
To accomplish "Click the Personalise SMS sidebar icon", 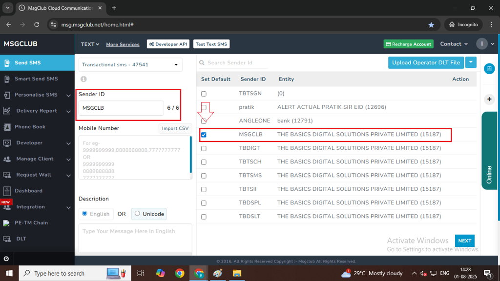I will [7, 95].
